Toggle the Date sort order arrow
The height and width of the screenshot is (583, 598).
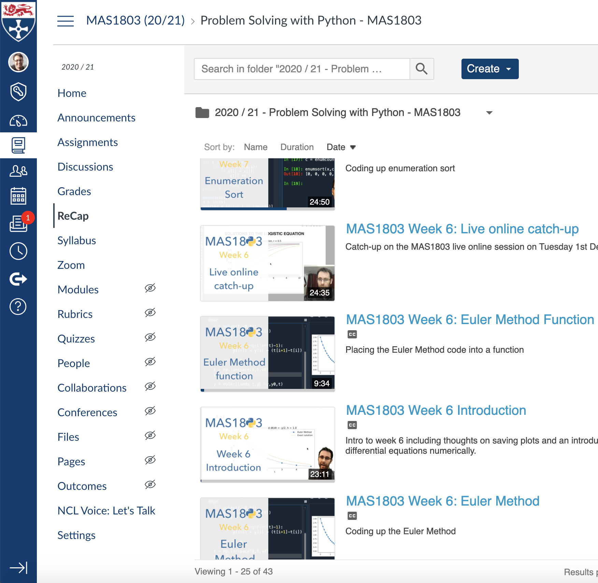353,147
